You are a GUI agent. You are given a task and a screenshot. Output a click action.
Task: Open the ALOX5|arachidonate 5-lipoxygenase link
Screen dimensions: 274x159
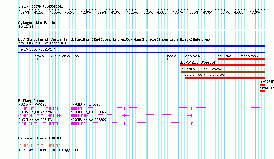point(49,150)
